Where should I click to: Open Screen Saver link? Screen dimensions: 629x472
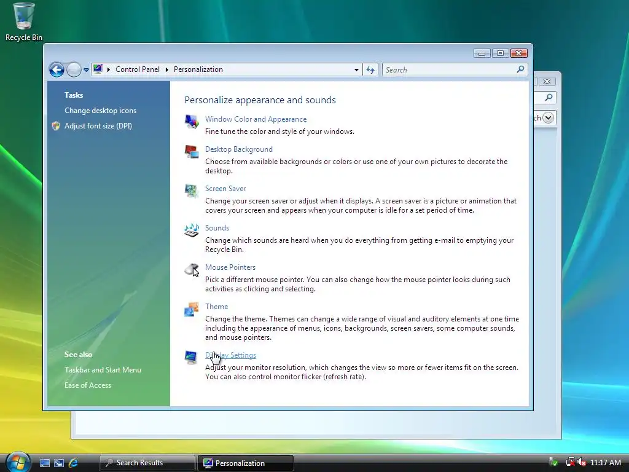tap(225, 189)
